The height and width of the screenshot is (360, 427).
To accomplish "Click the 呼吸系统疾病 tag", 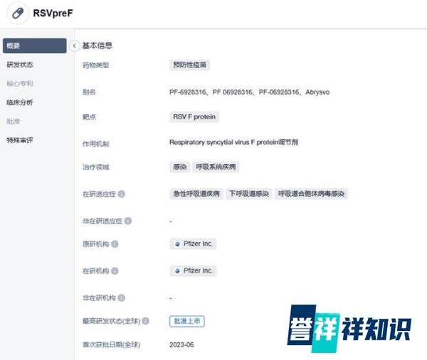I will click(x=216, y=167).
